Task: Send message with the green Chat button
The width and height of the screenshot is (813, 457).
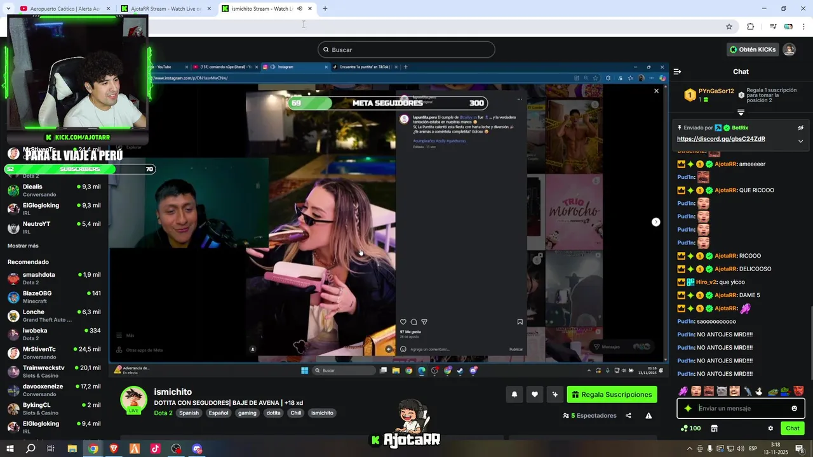Action: [793, 428]
